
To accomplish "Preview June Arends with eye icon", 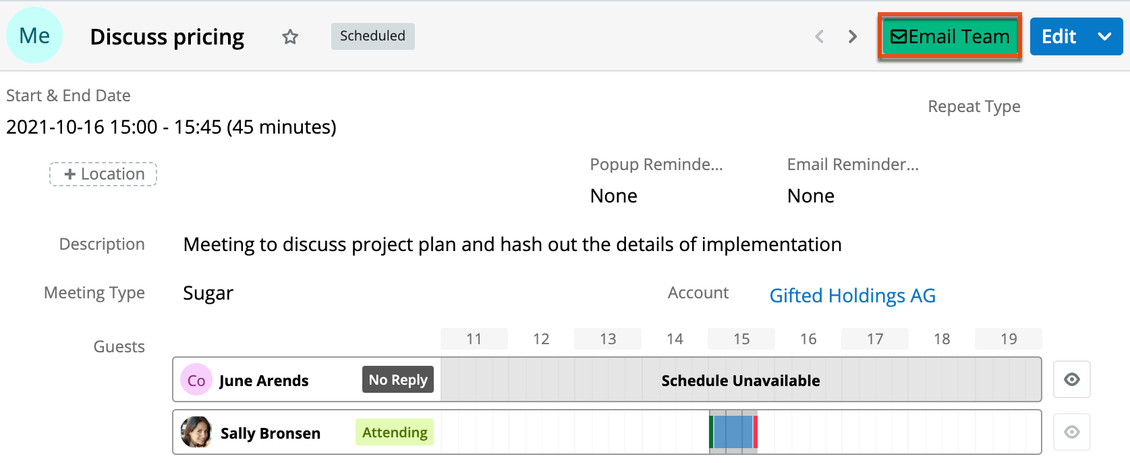I will 1071,380.
